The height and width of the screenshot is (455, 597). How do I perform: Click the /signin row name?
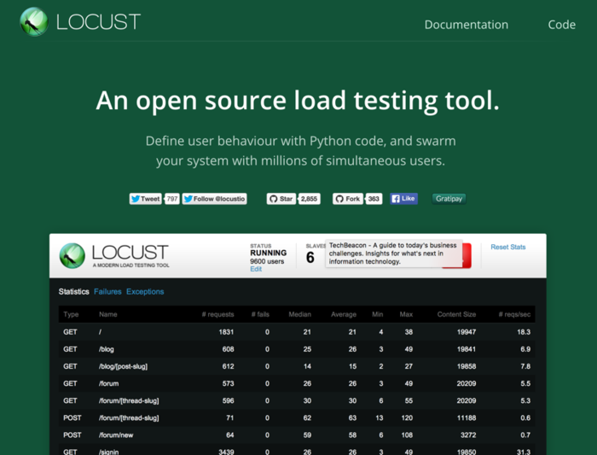(x=108, y=452)
